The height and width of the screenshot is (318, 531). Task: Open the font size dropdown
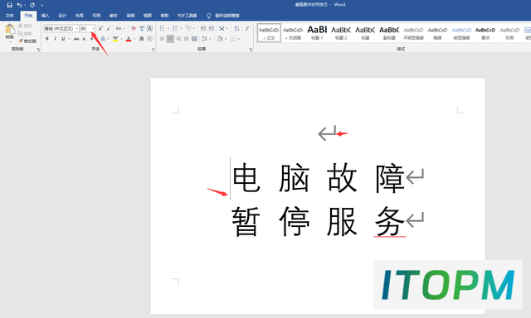click(x=94, y=29)
